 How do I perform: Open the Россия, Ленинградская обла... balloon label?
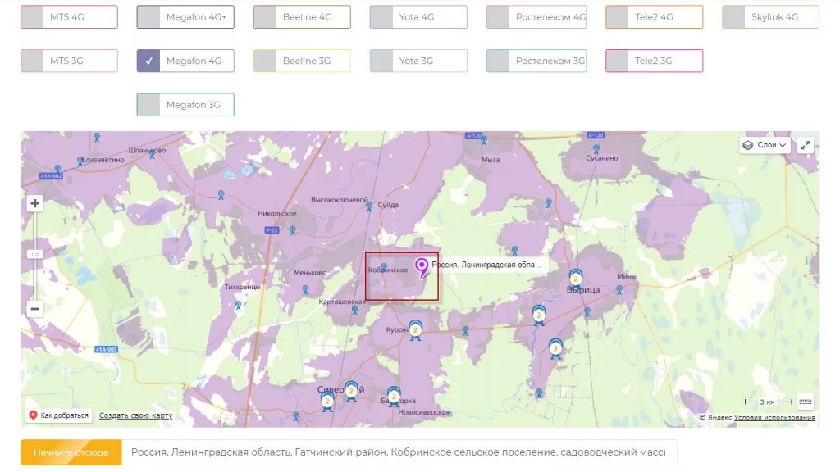[x=486, y=265]
